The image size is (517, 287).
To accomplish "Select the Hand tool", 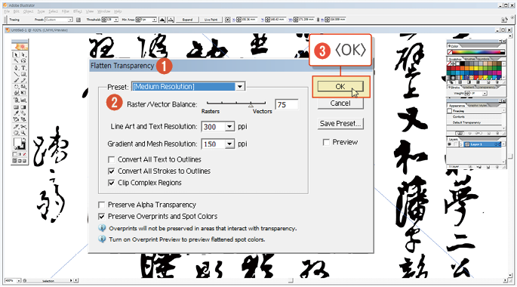I will pyautogui.click(x=16, y=133).
